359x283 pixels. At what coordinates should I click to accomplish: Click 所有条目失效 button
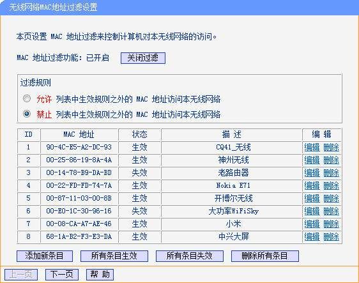pos(190,256)
